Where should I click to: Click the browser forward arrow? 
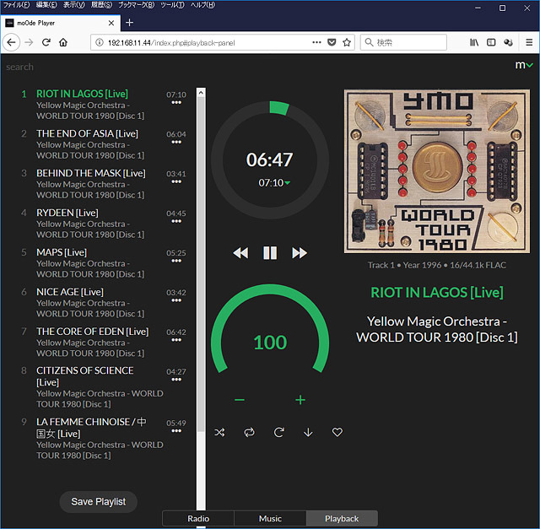[30, 42]
